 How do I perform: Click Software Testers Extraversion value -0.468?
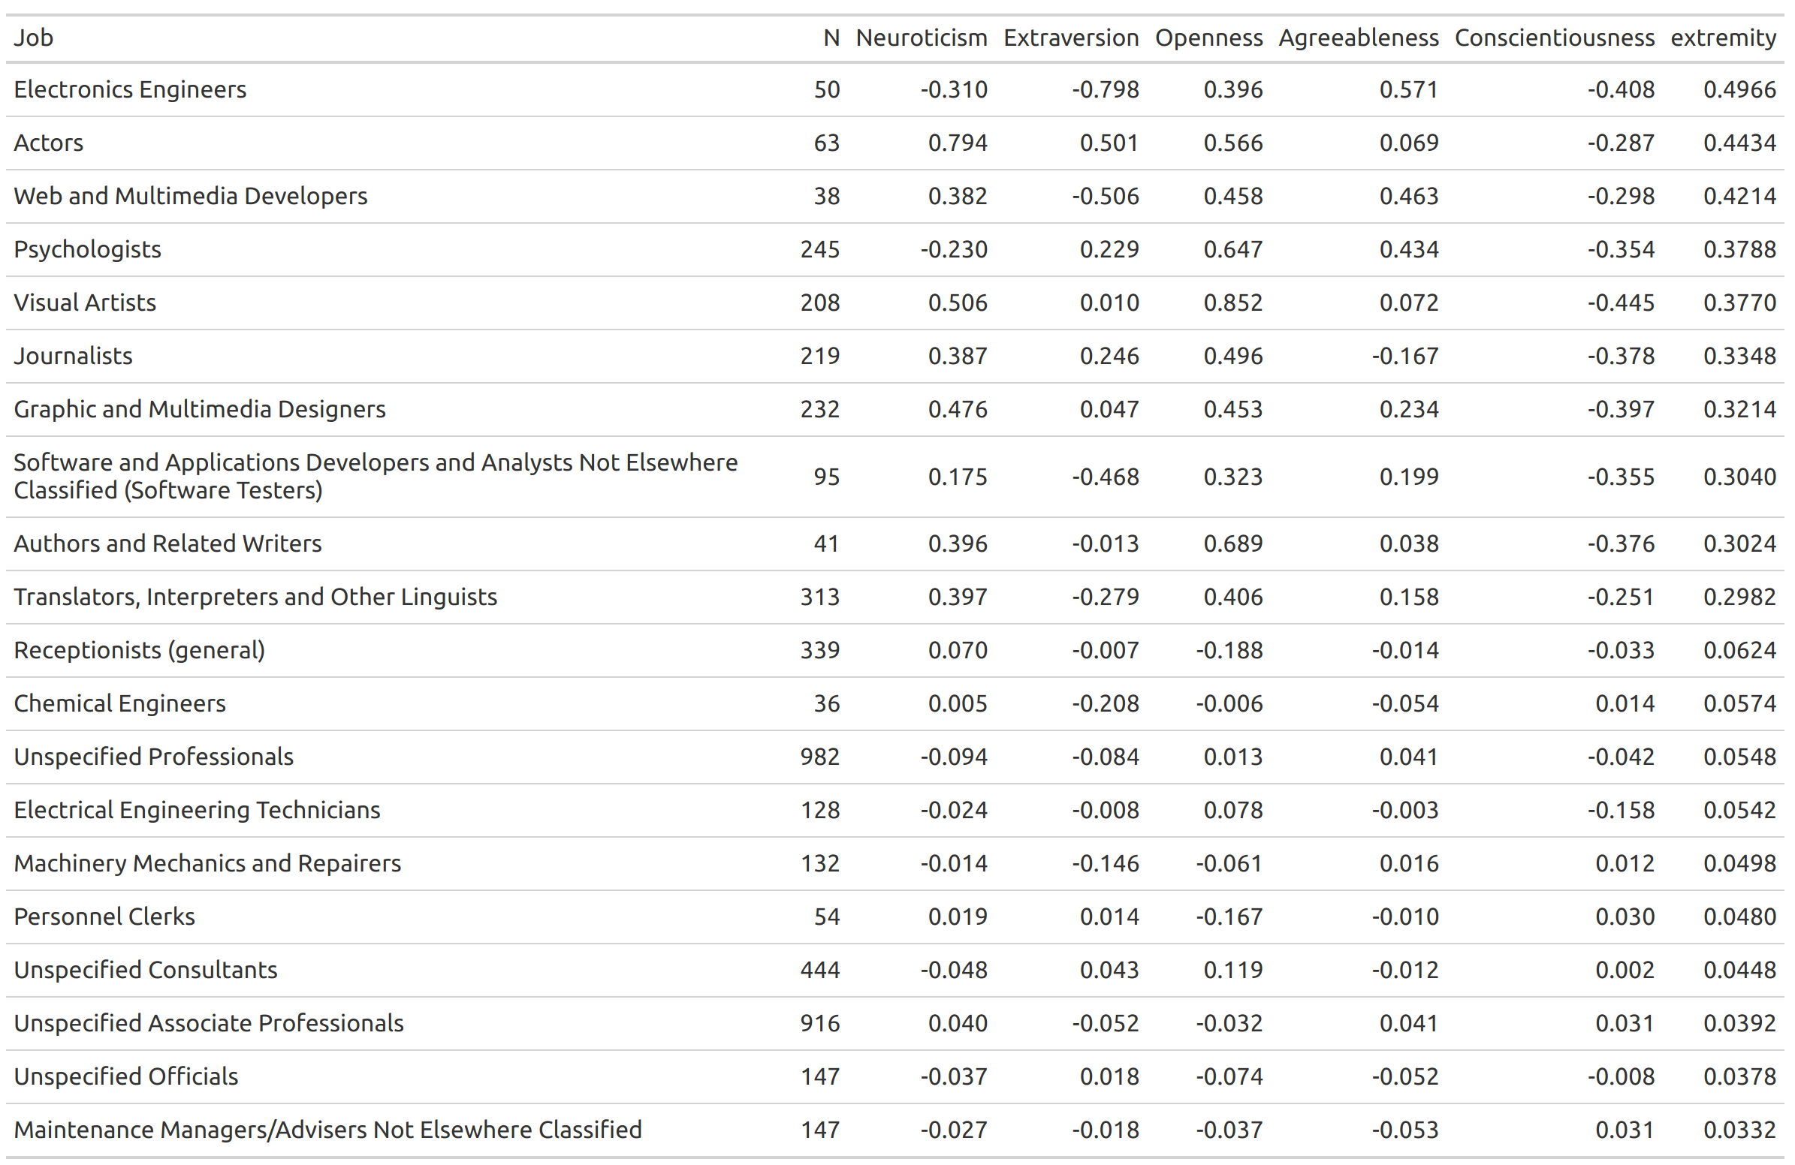tap(1105, 477)
